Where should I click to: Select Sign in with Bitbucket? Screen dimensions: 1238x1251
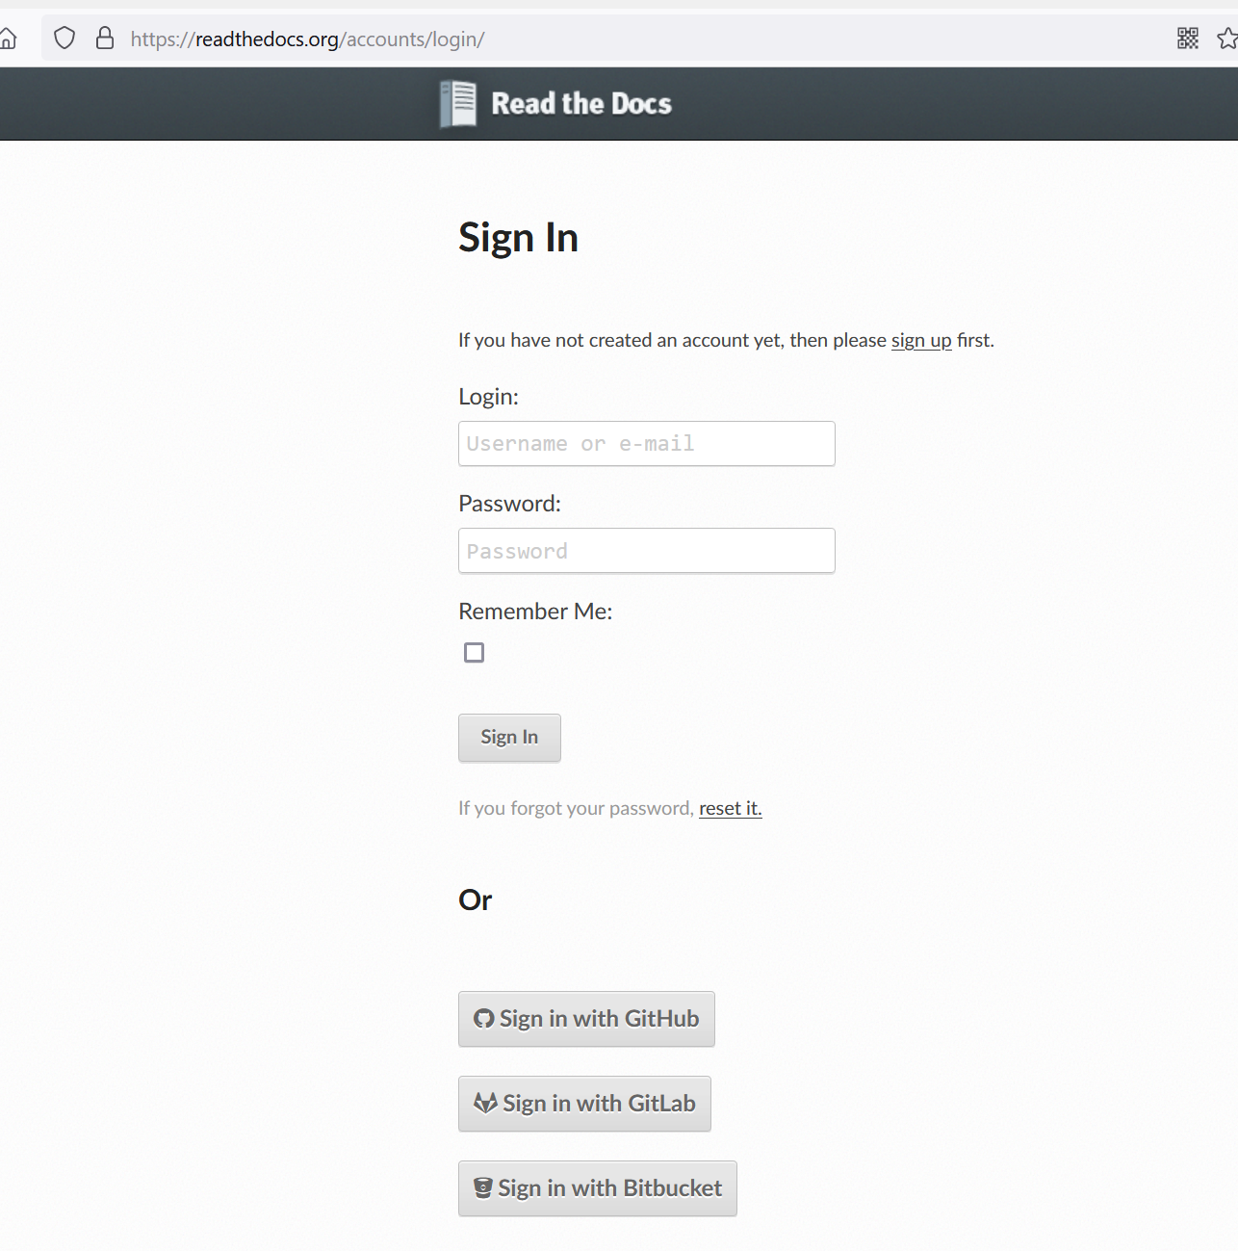pyautogui.click(x=598, y=1188)
